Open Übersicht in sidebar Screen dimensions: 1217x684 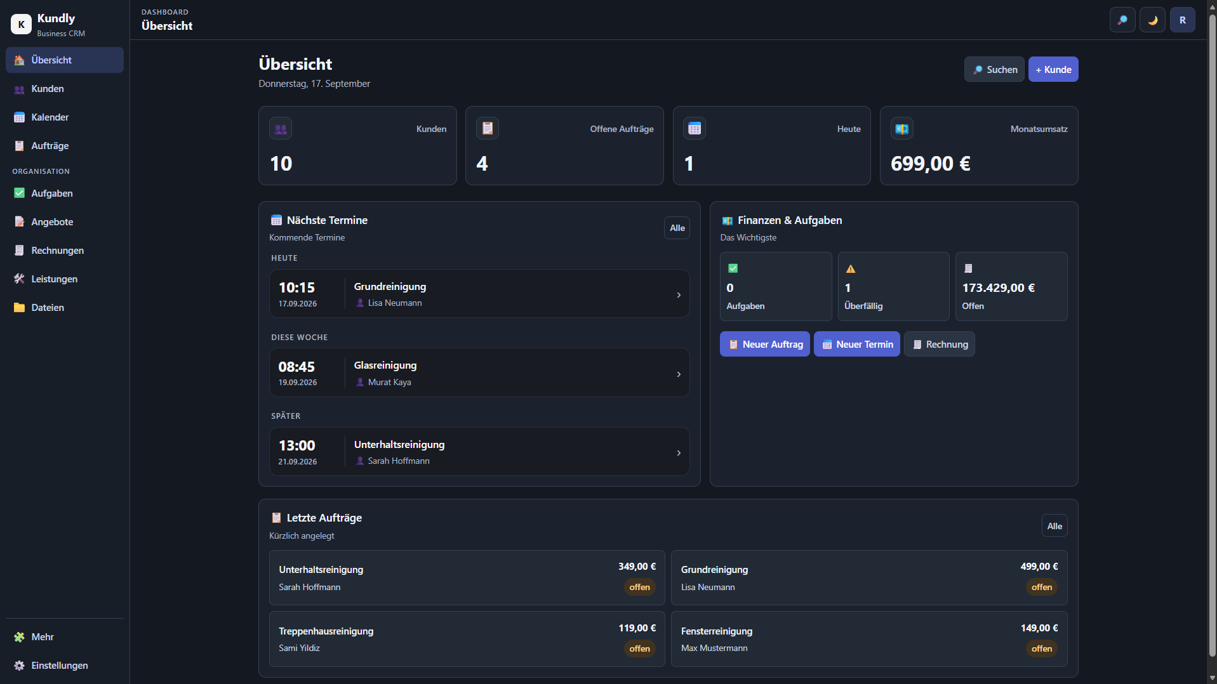pos(65,60)
